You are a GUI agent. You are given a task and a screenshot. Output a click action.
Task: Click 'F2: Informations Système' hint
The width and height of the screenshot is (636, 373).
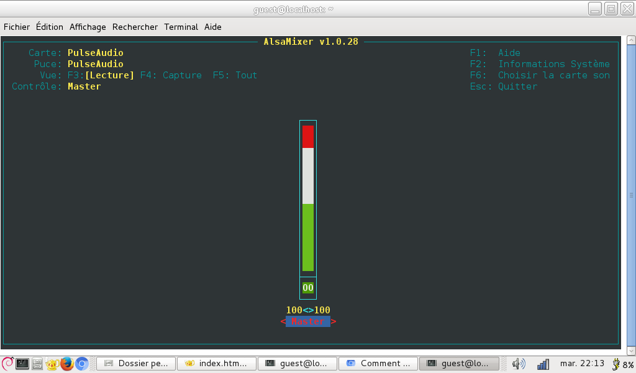(x=540, y=64)
